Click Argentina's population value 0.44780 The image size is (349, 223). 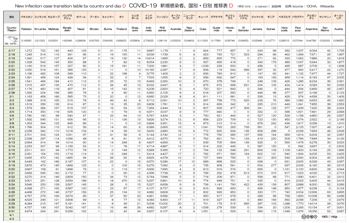click(x=311, y=41)
